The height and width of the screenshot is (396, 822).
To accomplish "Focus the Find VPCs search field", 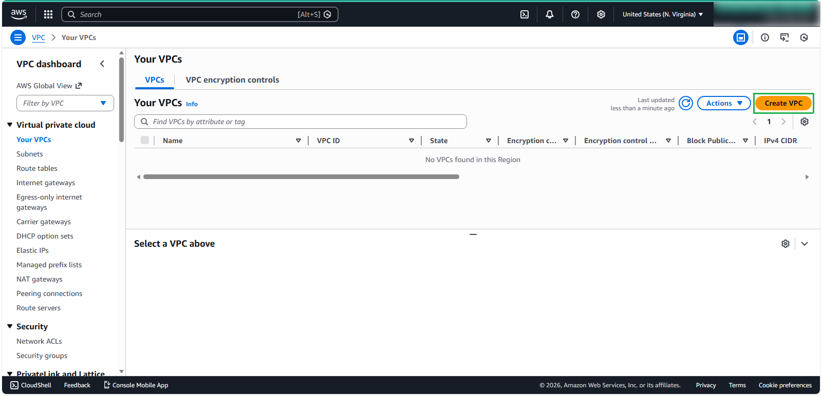I will [301, 122].
